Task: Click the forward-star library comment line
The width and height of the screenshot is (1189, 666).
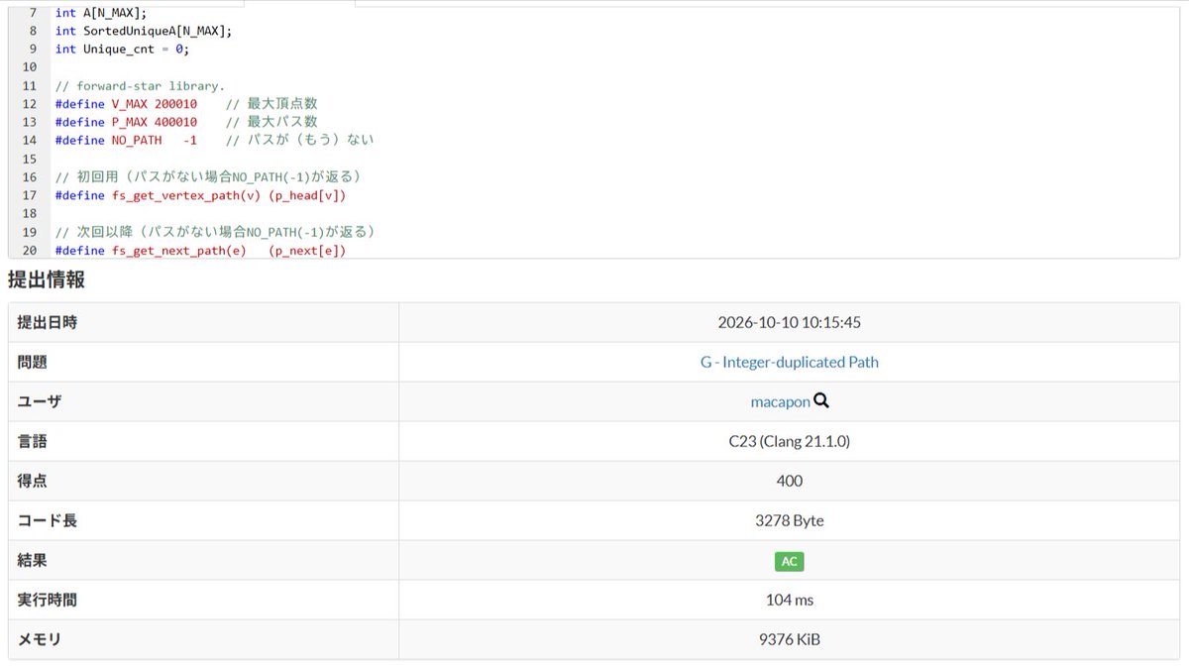Action: (x=140, y=85)
